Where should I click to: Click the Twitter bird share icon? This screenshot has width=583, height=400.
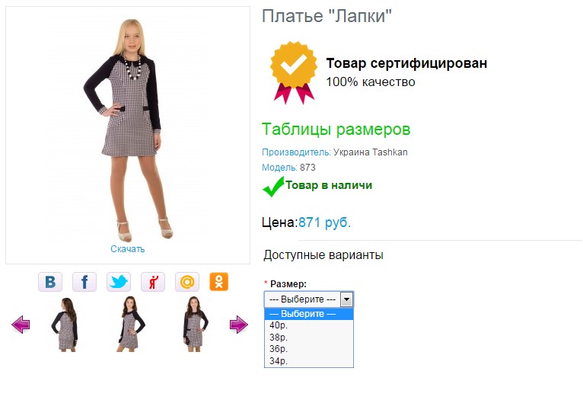(x=119, y=282)
